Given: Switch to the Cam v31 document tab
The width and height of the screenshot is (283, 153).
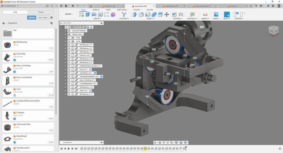Looking at the screenshot, I should pyautogui.click(x=234, y=6).
